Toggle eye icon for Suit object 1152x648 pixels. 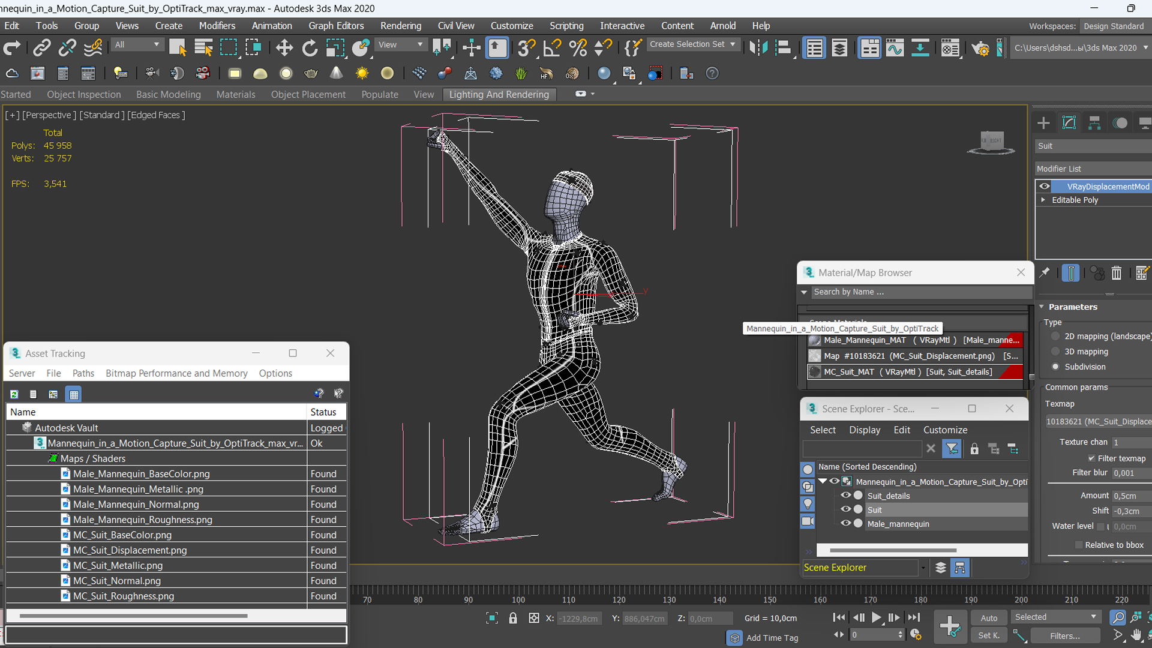845,509
